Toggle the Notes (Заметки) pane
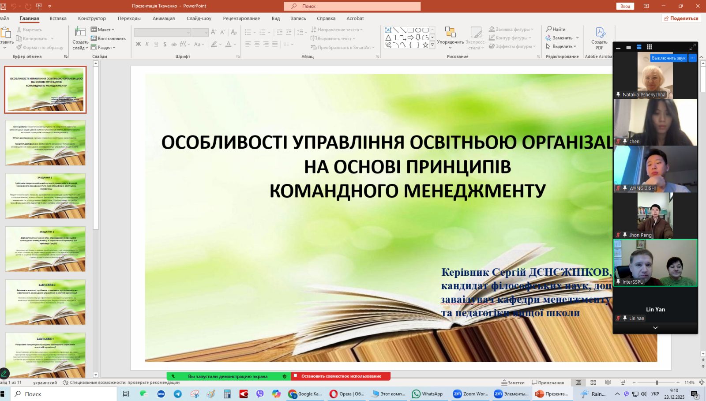This screenshot has width=706, height=401. 513,382
